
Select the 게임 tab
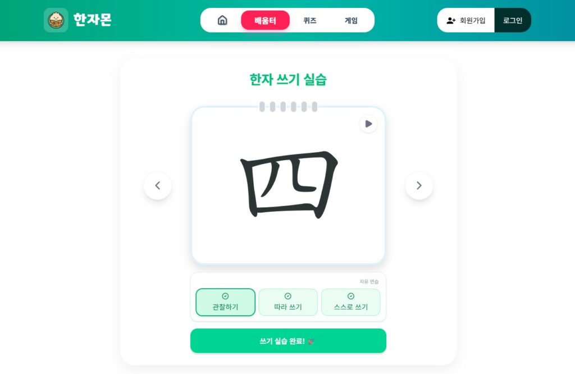(x=351, y=21)
